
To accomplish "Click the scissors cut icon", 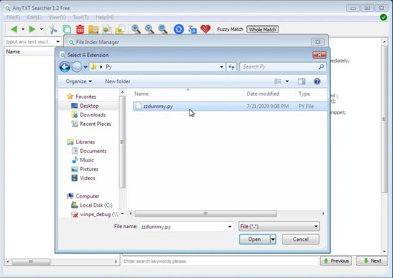I will 53,29.
